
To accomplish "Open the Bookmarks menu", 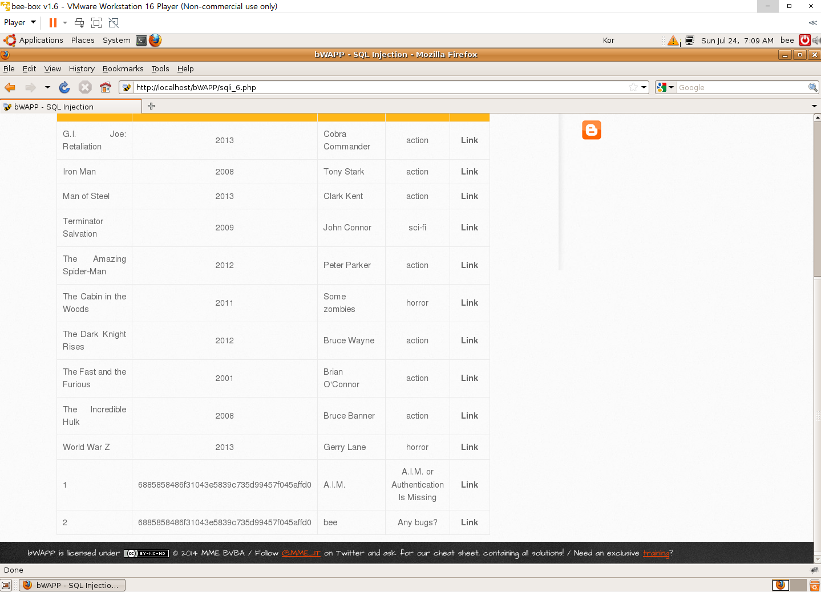I will pyautogui.click(x=123, y=68).
